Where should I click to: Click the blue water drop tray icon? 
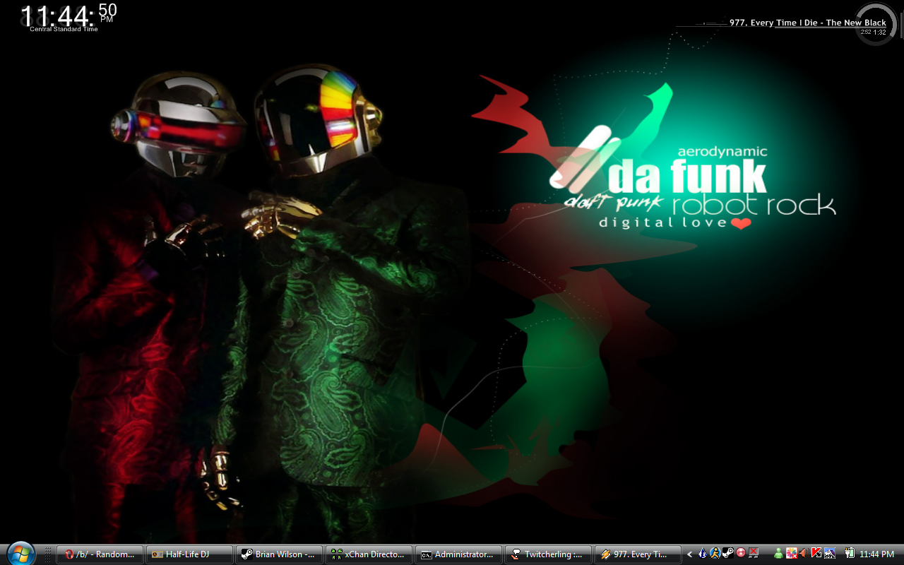coord(703,553)
